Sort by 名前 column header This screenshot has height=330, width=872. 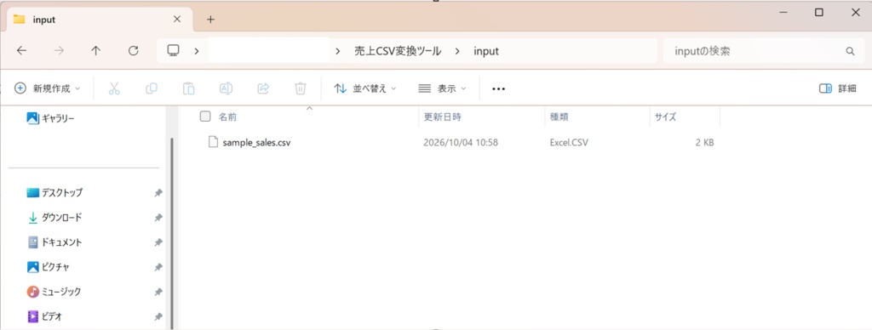pyautogui.click(x=228, y=117)
